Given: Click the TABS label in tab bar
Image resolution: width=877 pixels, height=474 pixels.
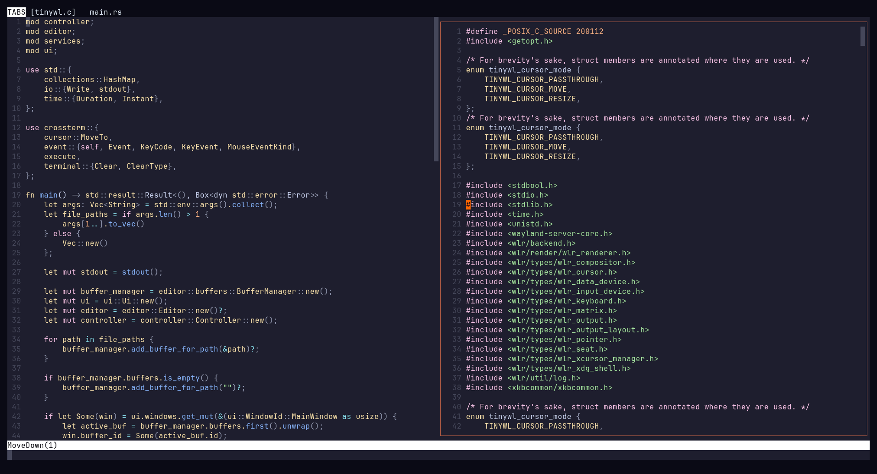Looking at the screenshot, I should click(x=17, y=12).
